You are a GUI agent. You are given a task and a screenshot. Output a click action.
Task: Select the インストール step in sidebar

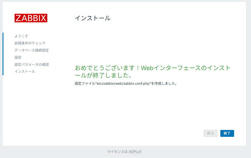pyautogui.click(x=25, y=72)
